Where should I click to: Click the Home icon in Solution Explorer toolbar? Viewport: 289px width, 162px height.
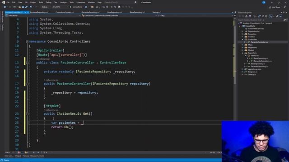(x=246, y=16)
